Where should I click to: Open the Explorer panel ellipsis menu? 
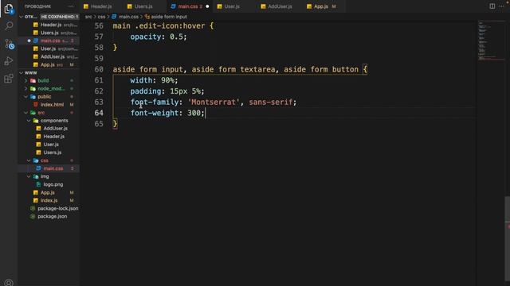(71, 6)
